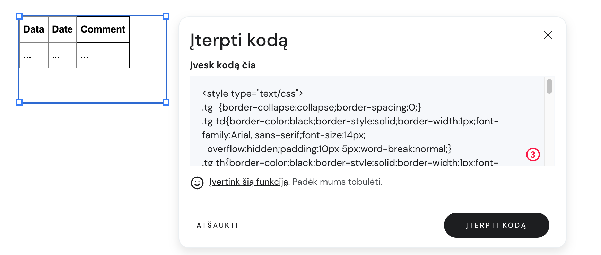Viewport: 601px width, 255px height.
Task: Select the Data table header cell
Action: [x=34, y=29]
